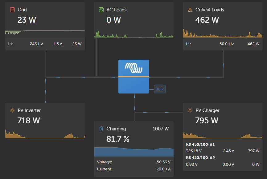Click the blue battery history graph

click(134, 152)
